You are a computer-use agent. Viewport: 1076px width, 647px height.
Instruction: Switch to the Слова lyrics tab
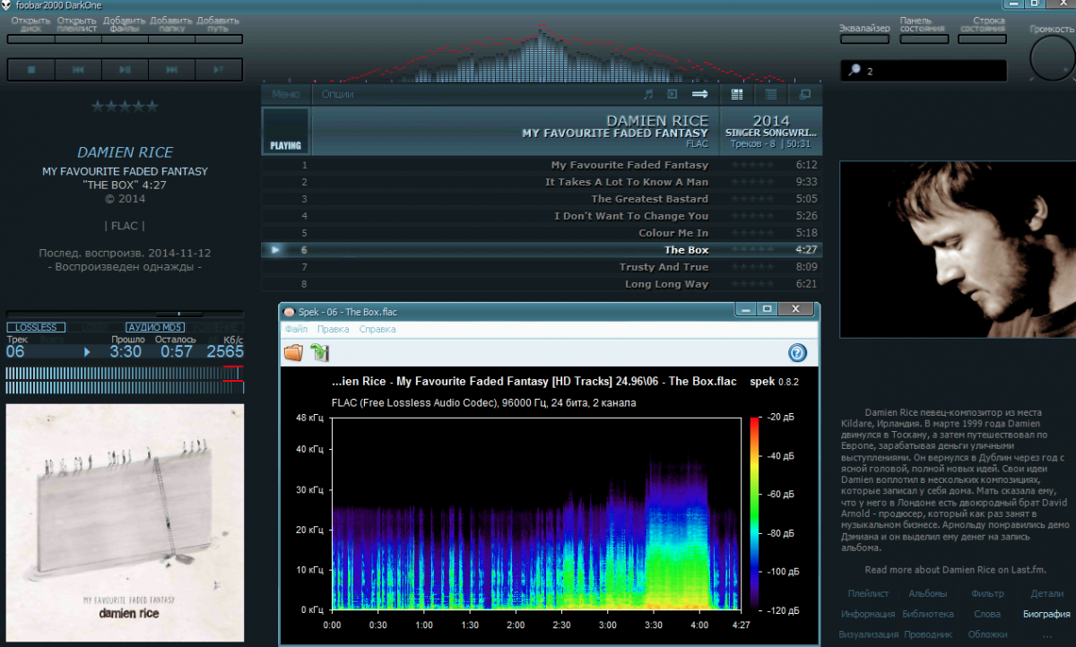point(987,614)
